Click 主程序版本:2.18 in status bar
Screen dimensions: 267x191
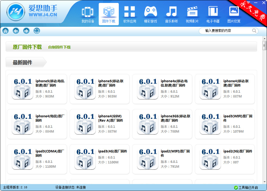(x=15, y=187)
